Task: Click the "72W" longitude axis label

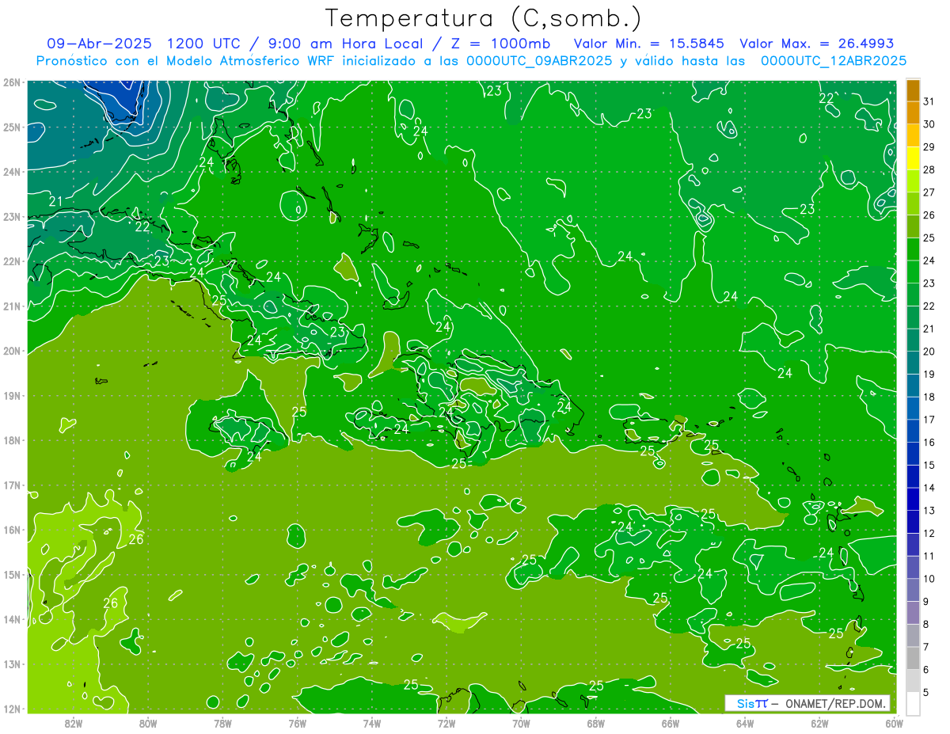Action: coord(446,724)
